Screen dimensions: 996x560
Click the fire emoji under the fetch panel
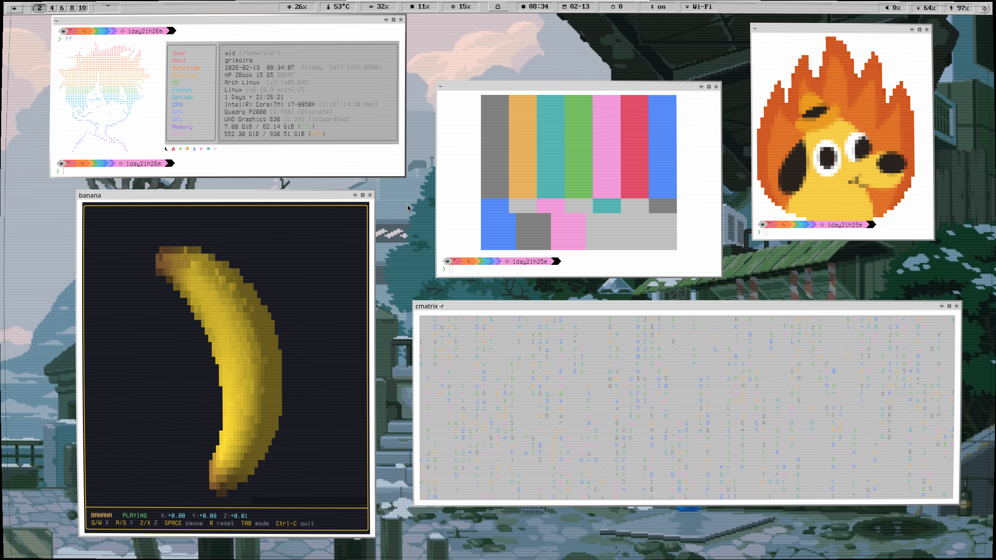[173, 149]
